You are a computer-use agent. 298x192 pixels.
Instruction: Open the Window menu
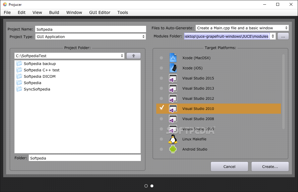[74, 12]
